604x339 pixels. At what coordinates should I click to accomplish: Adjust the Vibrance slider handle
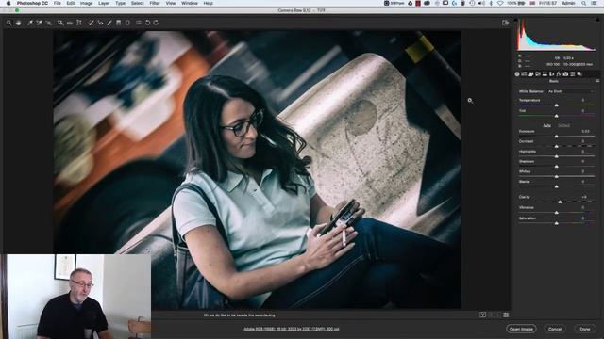(556, 212)
